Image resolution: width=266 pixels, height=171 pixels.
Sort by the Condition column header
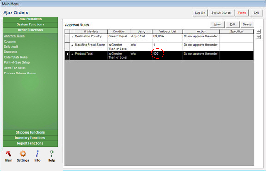(x=119, y=31)
